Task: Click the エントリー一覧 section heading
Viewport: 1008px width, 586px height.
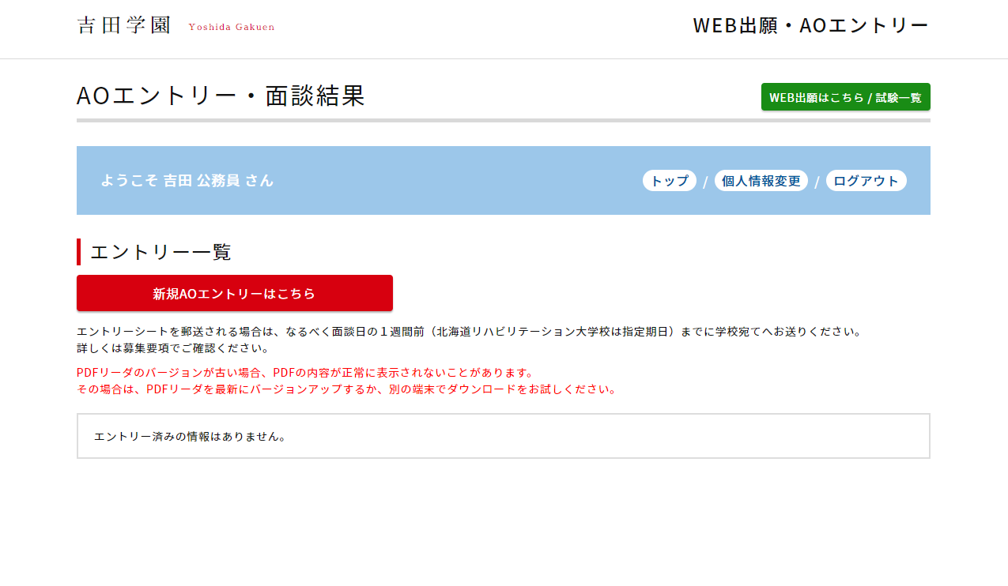Action: [160, 253]
